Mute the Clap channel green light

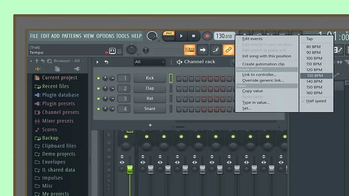pos(98,89)
